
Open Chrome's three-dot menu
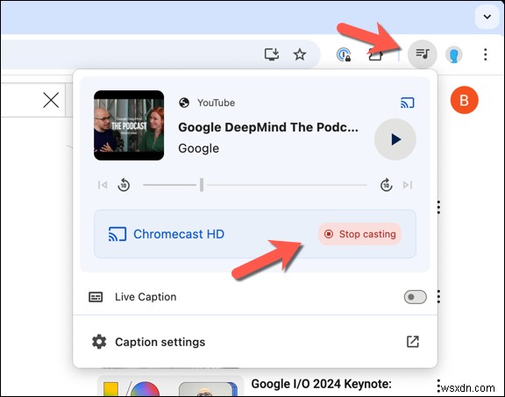coord(486,54)
